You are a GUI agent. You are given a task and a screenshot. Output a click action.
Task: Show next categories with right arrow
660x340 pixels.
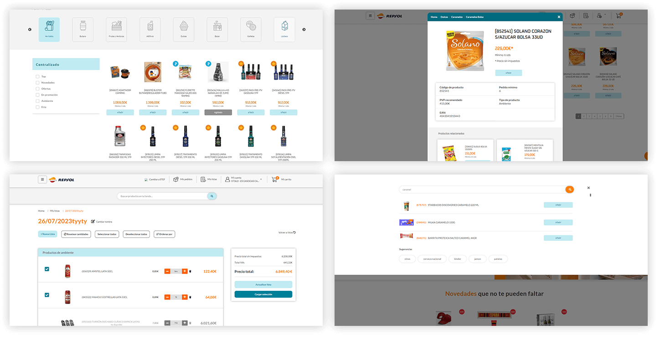point(304,30)
